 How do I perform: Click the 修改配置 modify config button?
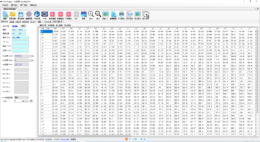[51, 26]
